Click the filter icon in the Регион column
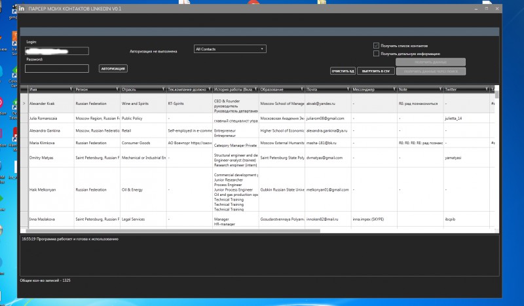 pos(117,89)
